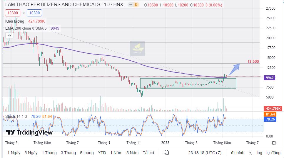Open timezone menu at 23:18:18 (UTC+7)
Image resolution: width=284 pixels, height=158 pixels.
tap(205, 153)
